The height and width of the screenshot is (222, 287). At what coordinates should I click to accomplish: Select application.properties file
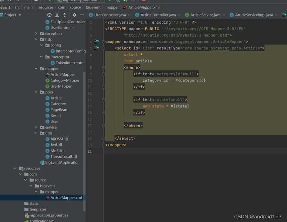[x=46, y=215]
